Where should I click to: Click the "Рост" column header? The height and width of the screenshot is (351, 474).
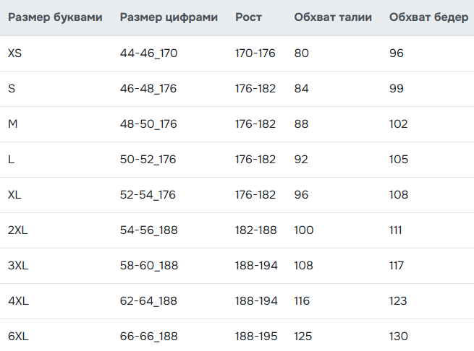248,17
